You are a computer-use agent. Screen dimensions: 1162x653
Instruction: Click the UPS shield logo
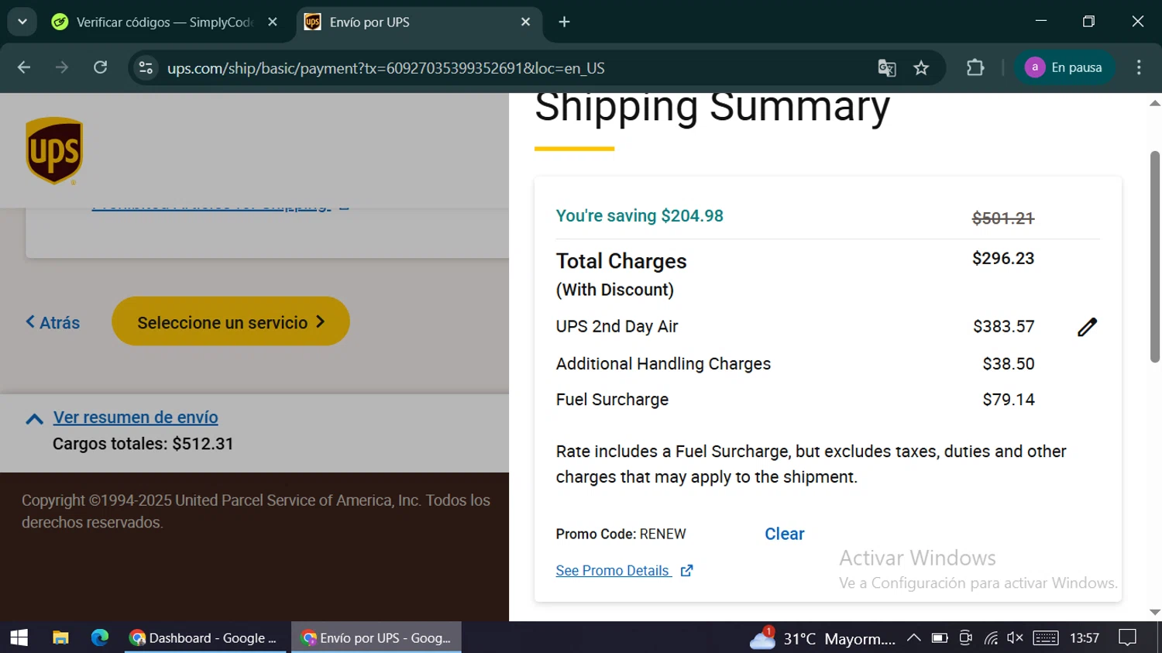[x=54, y=151]
